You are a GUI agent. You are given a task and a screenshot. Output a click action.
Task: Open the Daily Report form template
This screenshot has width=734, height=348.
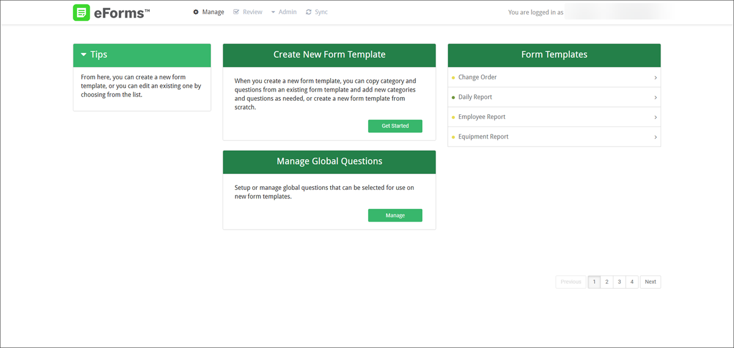click(554, 98)
